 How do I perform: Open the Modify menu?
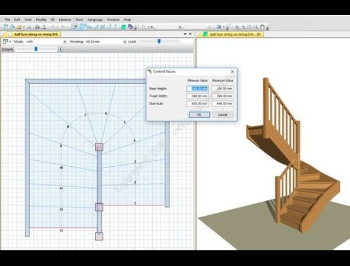pos(41,20)
